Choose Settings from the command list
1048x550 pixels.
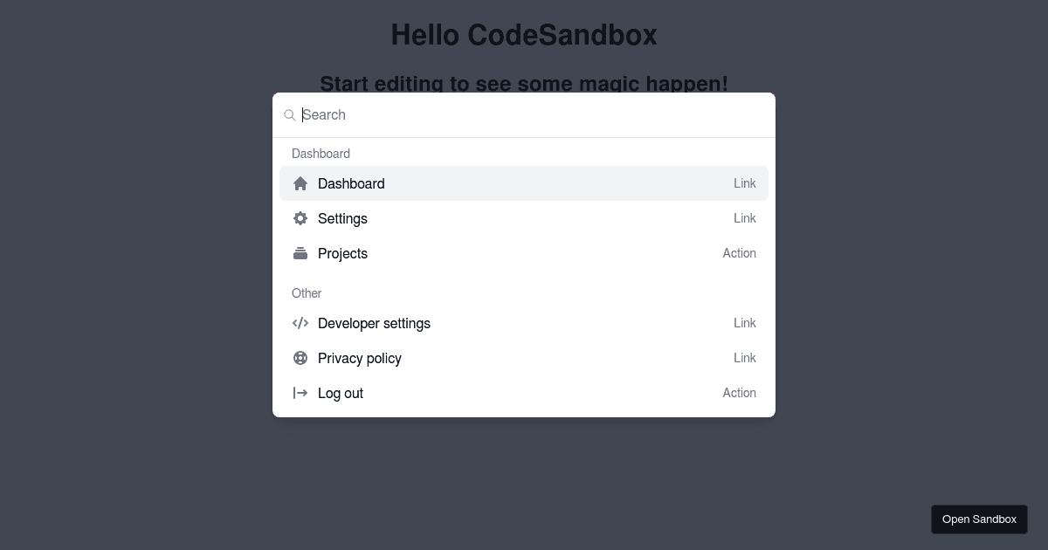pos(342,218)
